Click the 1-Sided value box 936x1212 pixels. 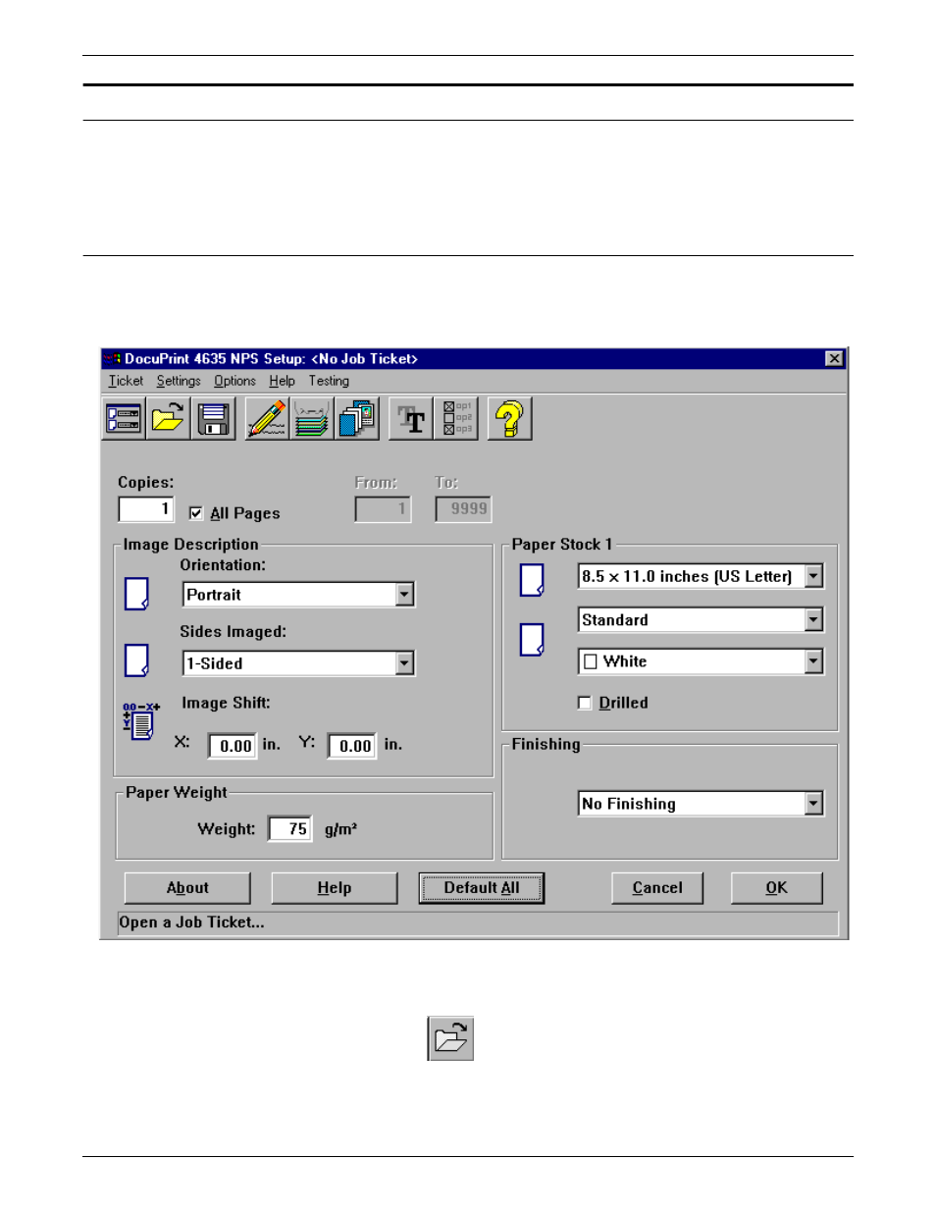coord(289,663)
